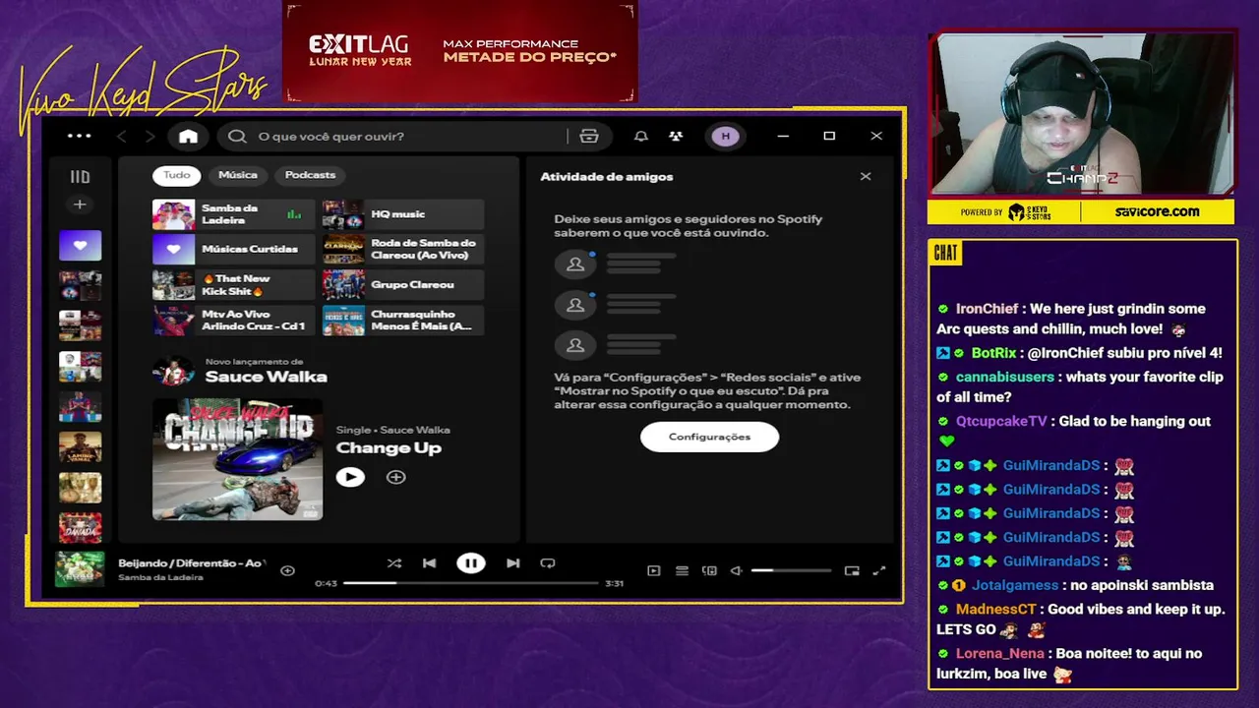Select the Podcasts filter
The width and height of the screenshot is (1259, 708).
[x=311, y=175]
